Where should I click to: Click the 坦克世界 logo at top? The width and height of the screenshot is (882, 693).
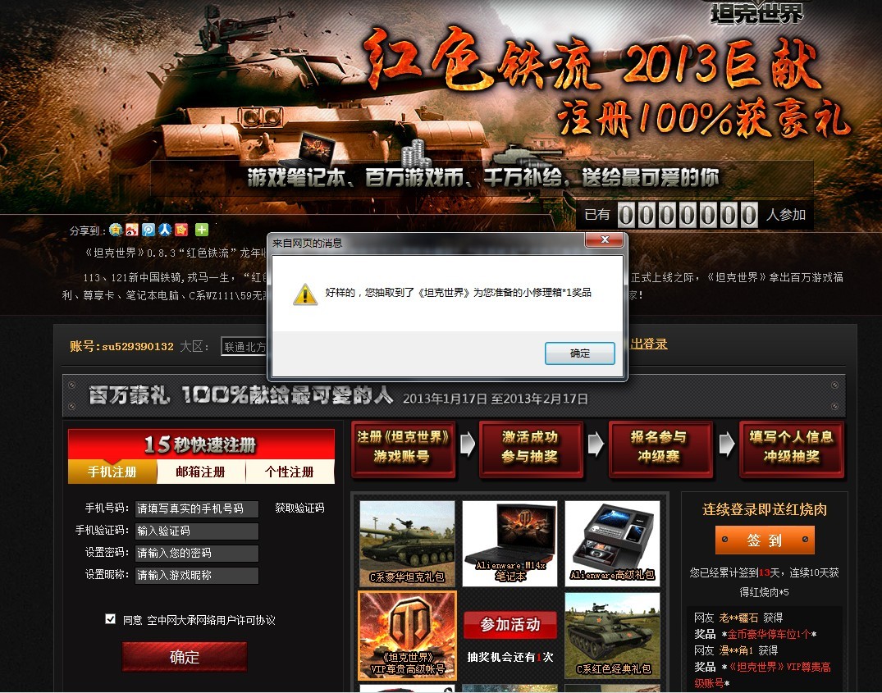[x=757, y=12]
